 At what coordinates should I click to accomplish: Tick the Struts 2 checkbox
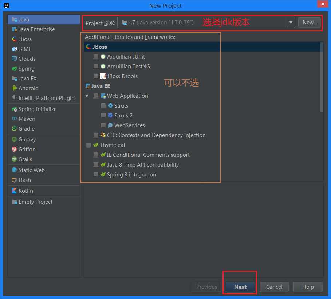click(103, 116)
